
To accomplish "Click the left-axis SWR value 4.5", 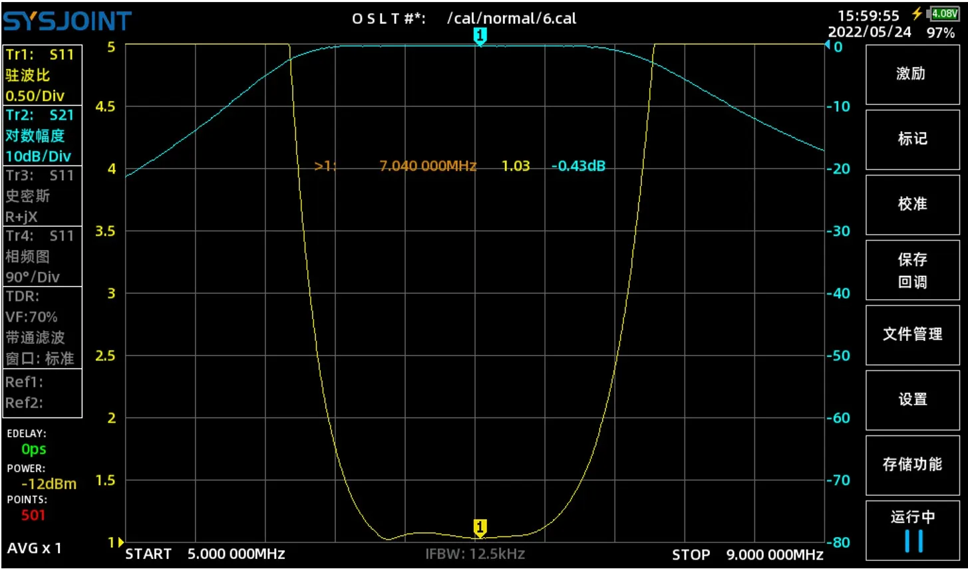I will 105,106.
